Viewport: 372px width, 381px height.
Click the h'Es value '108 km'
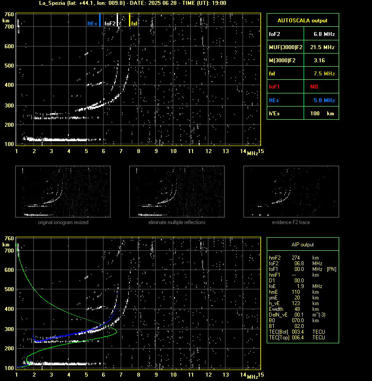[x=322, y=114]
